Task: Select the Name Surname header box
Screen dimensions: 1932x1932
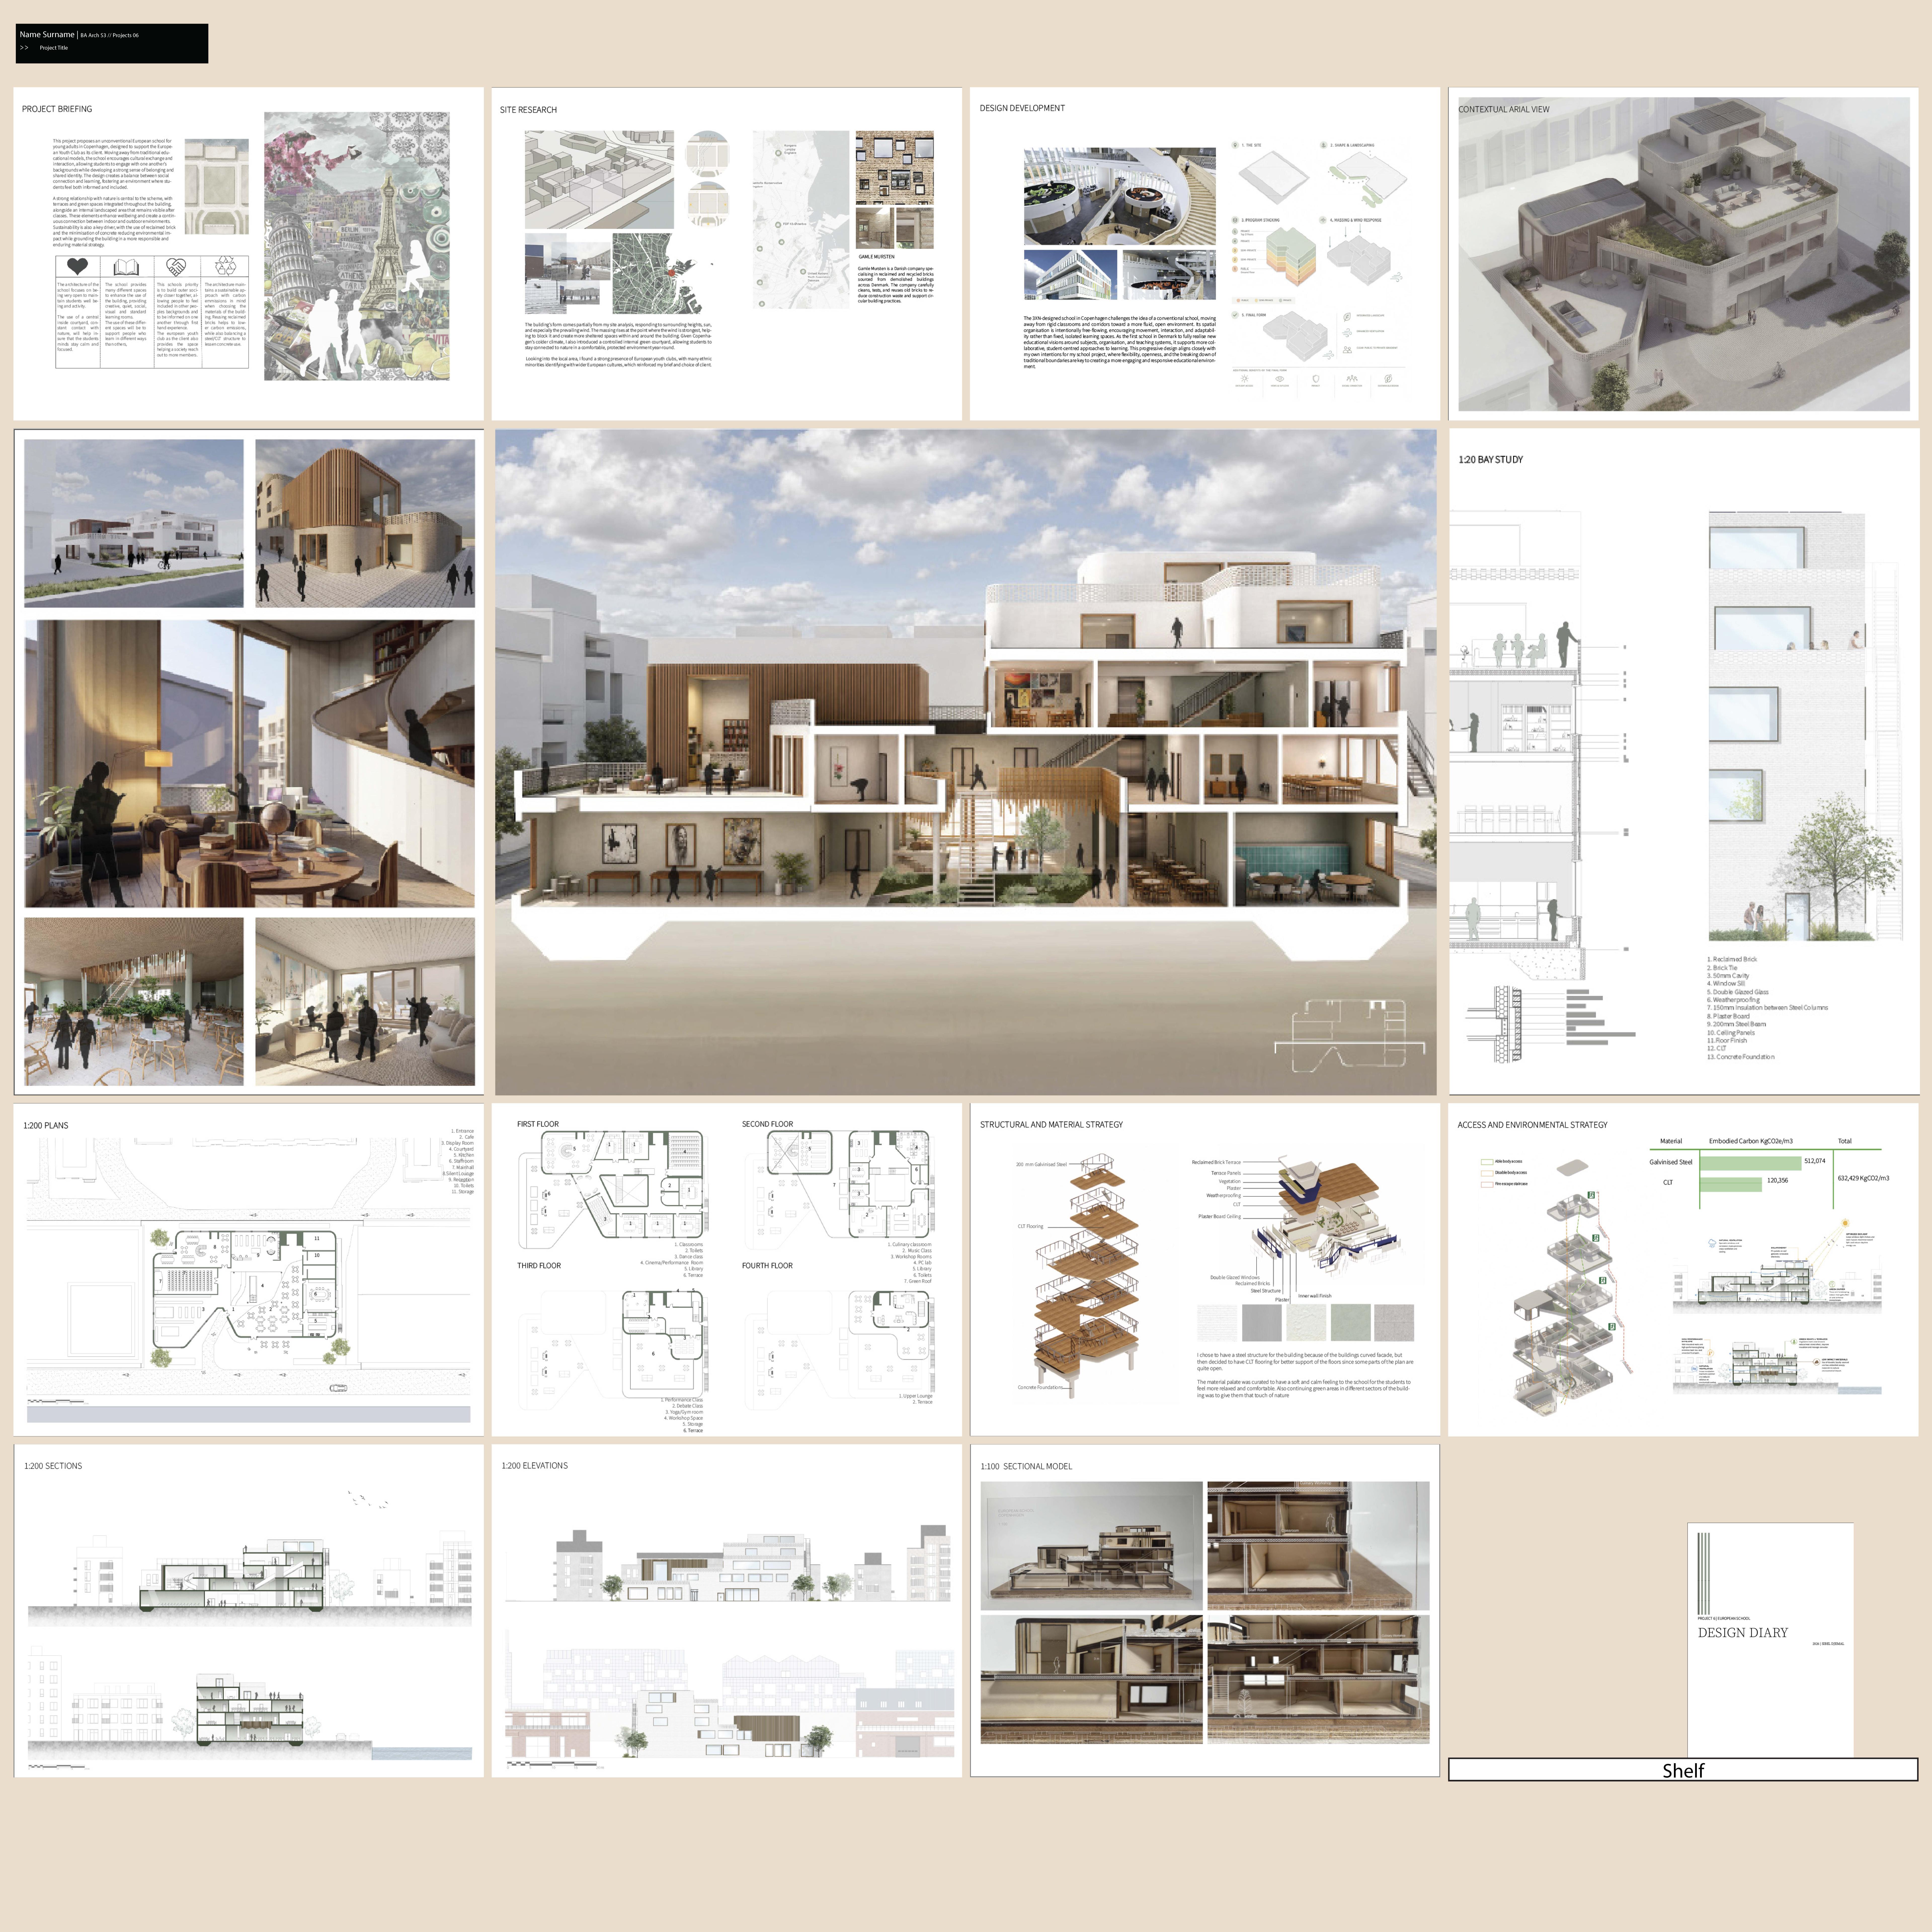Action: (x=112, y=44)
